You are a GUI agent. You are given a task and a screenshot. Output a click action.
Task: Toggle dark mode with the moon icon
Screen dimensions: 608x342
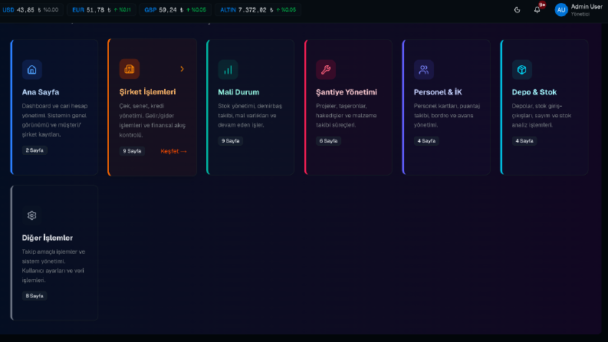517,10
